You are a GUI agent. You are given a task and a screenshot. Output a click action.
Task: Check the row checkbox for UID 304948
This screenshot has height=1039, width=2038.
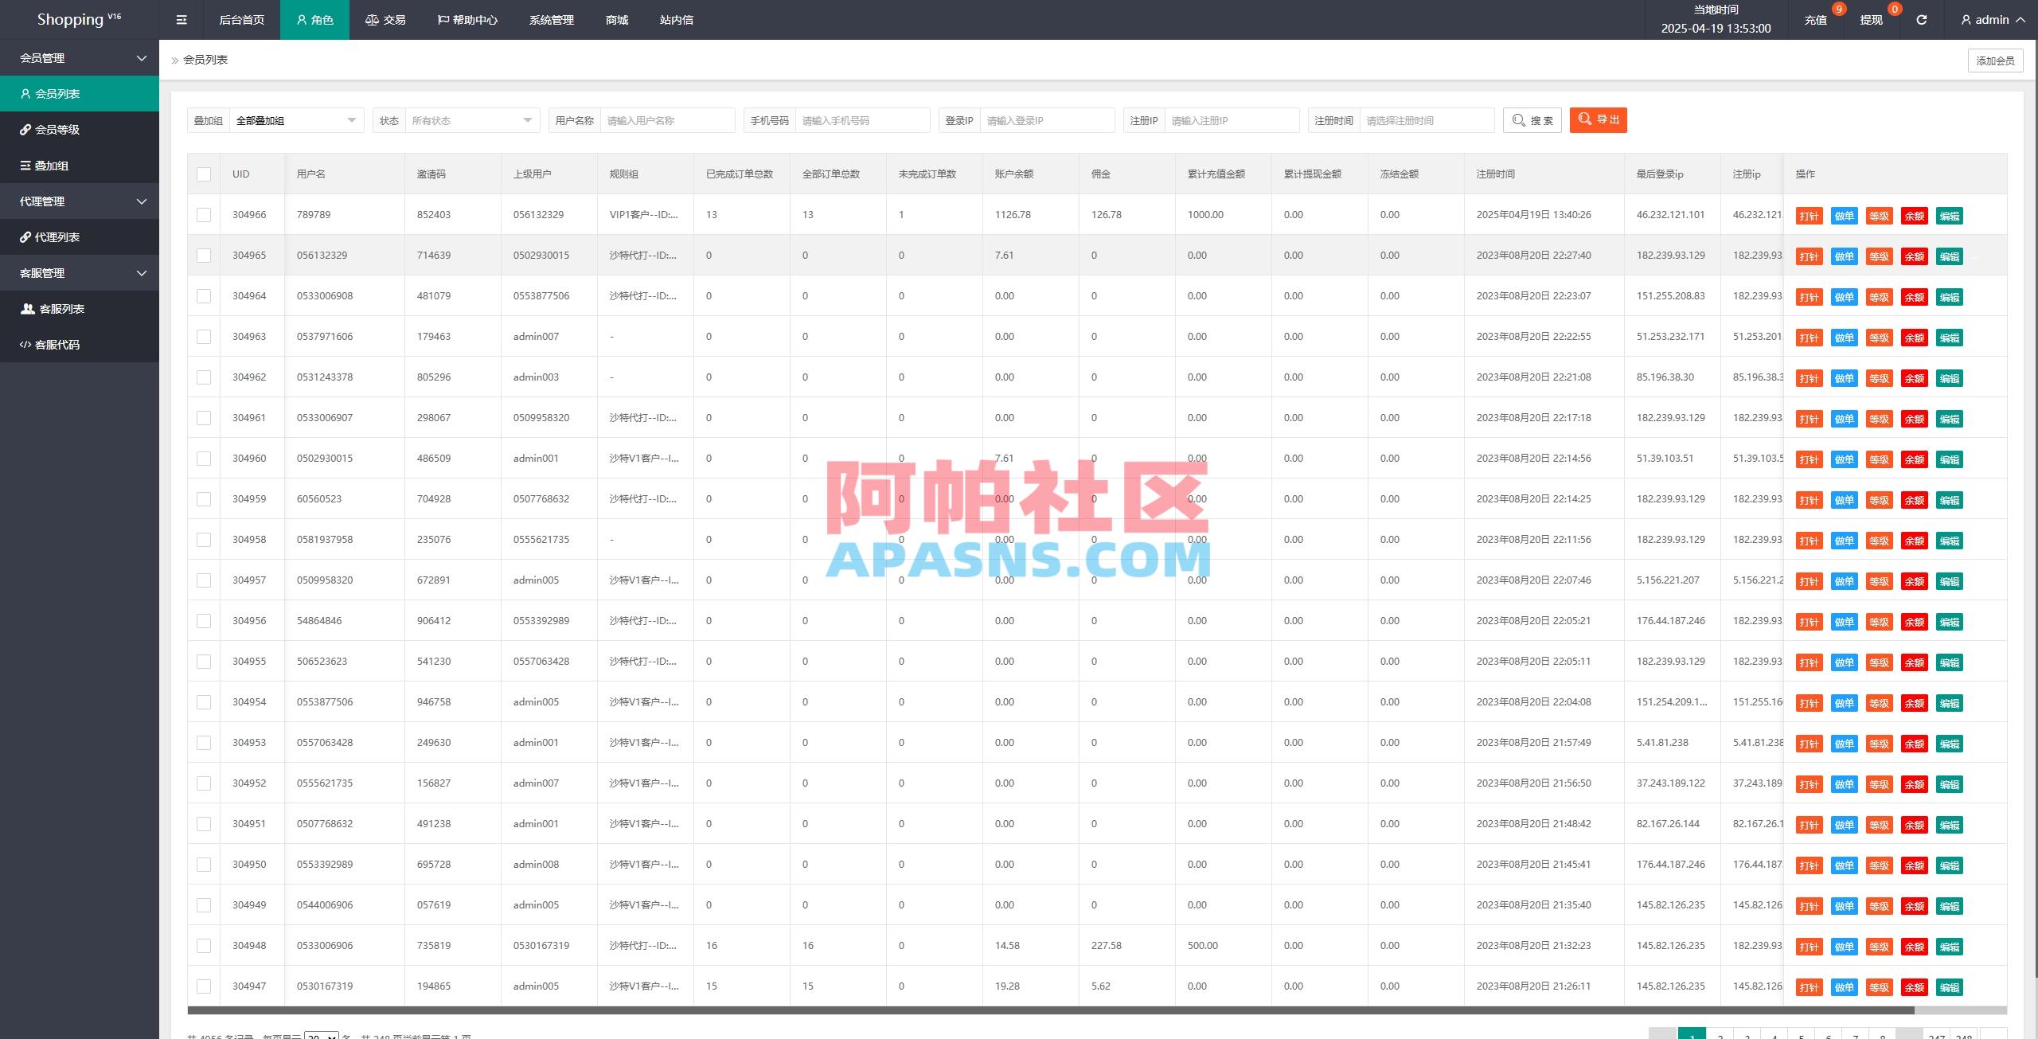204,945
